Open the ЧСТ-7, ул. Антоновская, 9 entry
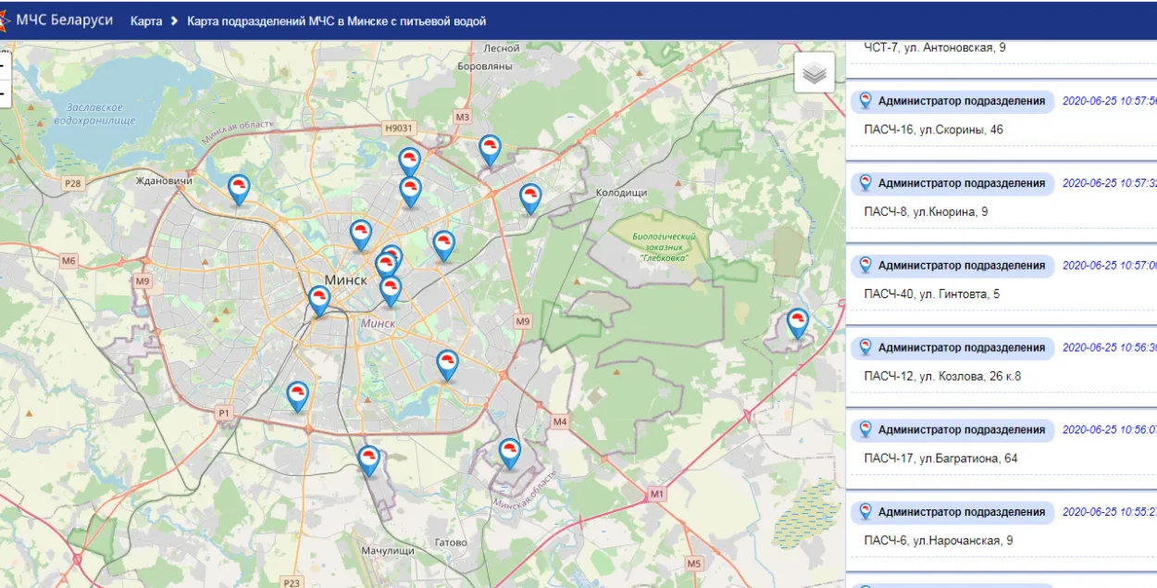The height and width of the screenshot is (588, 1157). click(935, 47)
